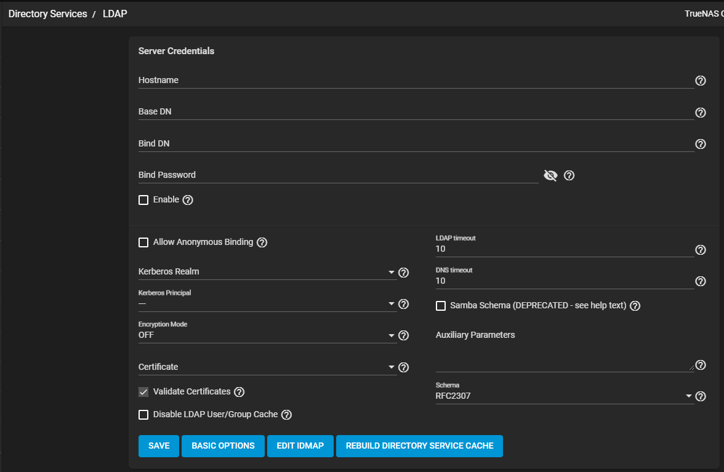Click the REBUILD DIRECTORY SERVICE CACHE button
Viewport: 724px width, 472px height.
[x=419, y=446]
